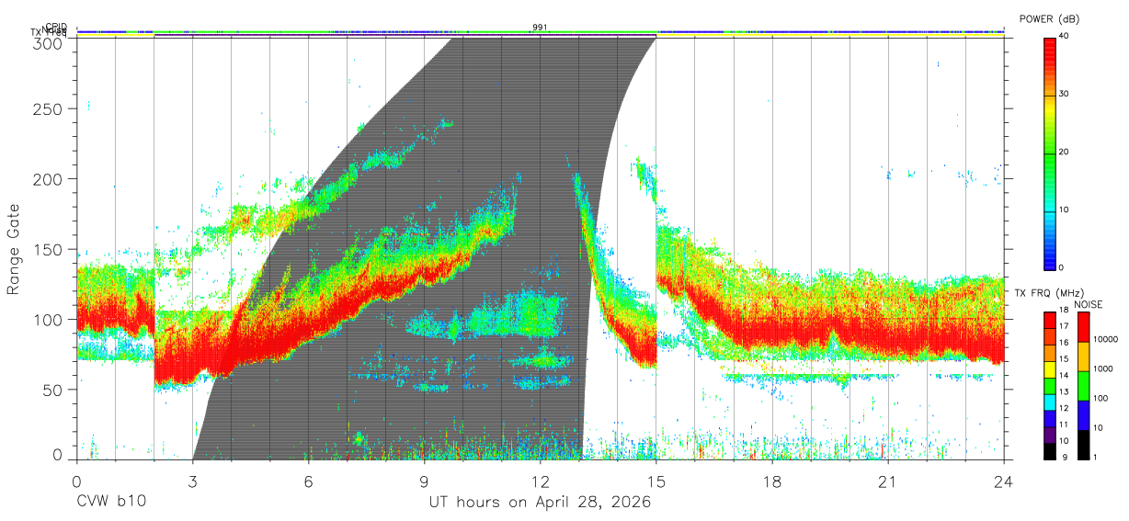
Task: Click the POWER (dB) color bar title
Action: point(1050,19)
